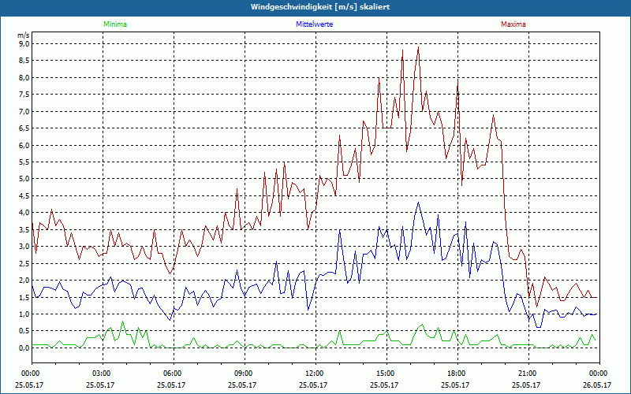Click the 2,0 y-axis value
This screenshot has width=631, height=394.
point(24,281)
